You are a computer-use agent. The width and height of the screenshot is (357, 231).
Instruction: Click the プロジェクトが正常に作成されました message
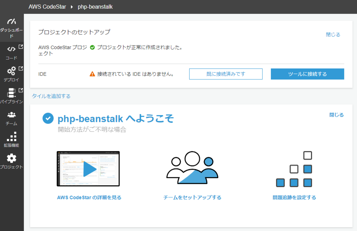[140, 48]
